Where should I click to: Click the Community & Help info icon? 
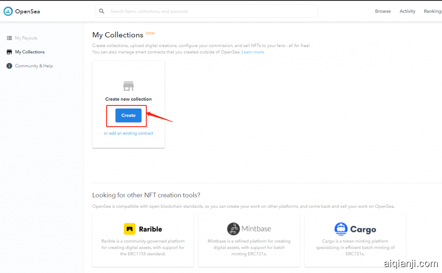9,66
